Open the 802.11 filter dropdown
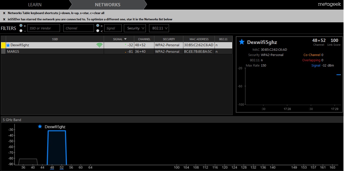This screenshot has height=171, width=344. [x=159, y=28]
